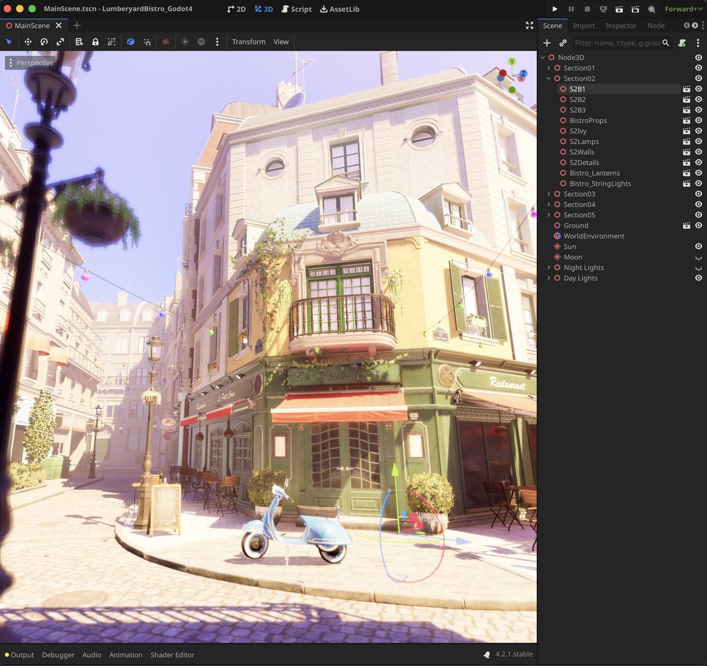Open the Perspective view menu
707x666 pixels.
pos(31,62)
